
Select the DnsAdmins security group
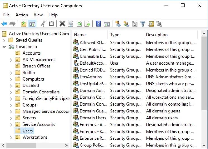point(90,77)
